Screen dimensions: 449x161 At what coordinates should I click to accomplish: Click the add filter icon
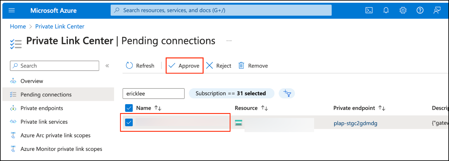[x=287, y=93]
